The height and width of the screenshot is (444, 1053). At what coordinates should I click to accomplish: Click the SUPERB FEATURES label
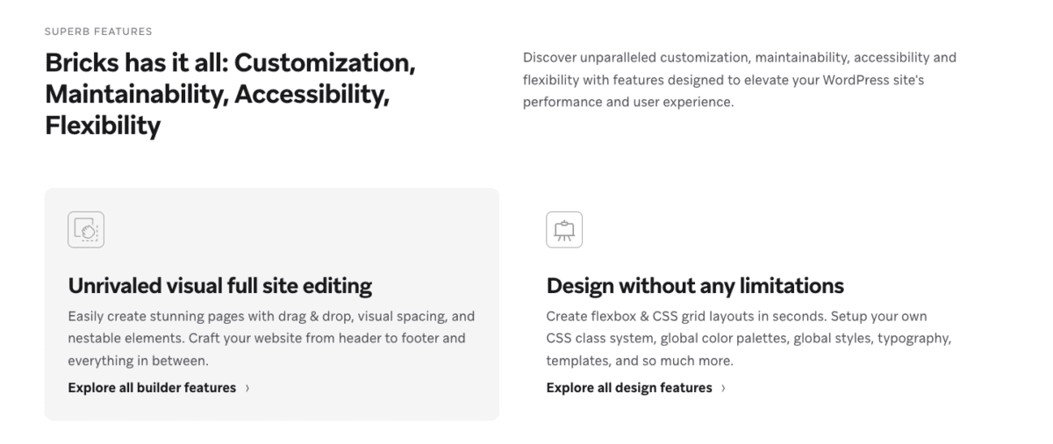point(98,32)
